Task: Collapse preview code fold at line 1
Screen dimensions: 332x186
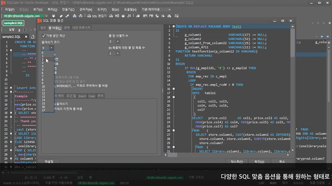Action: tap(174, 27)
